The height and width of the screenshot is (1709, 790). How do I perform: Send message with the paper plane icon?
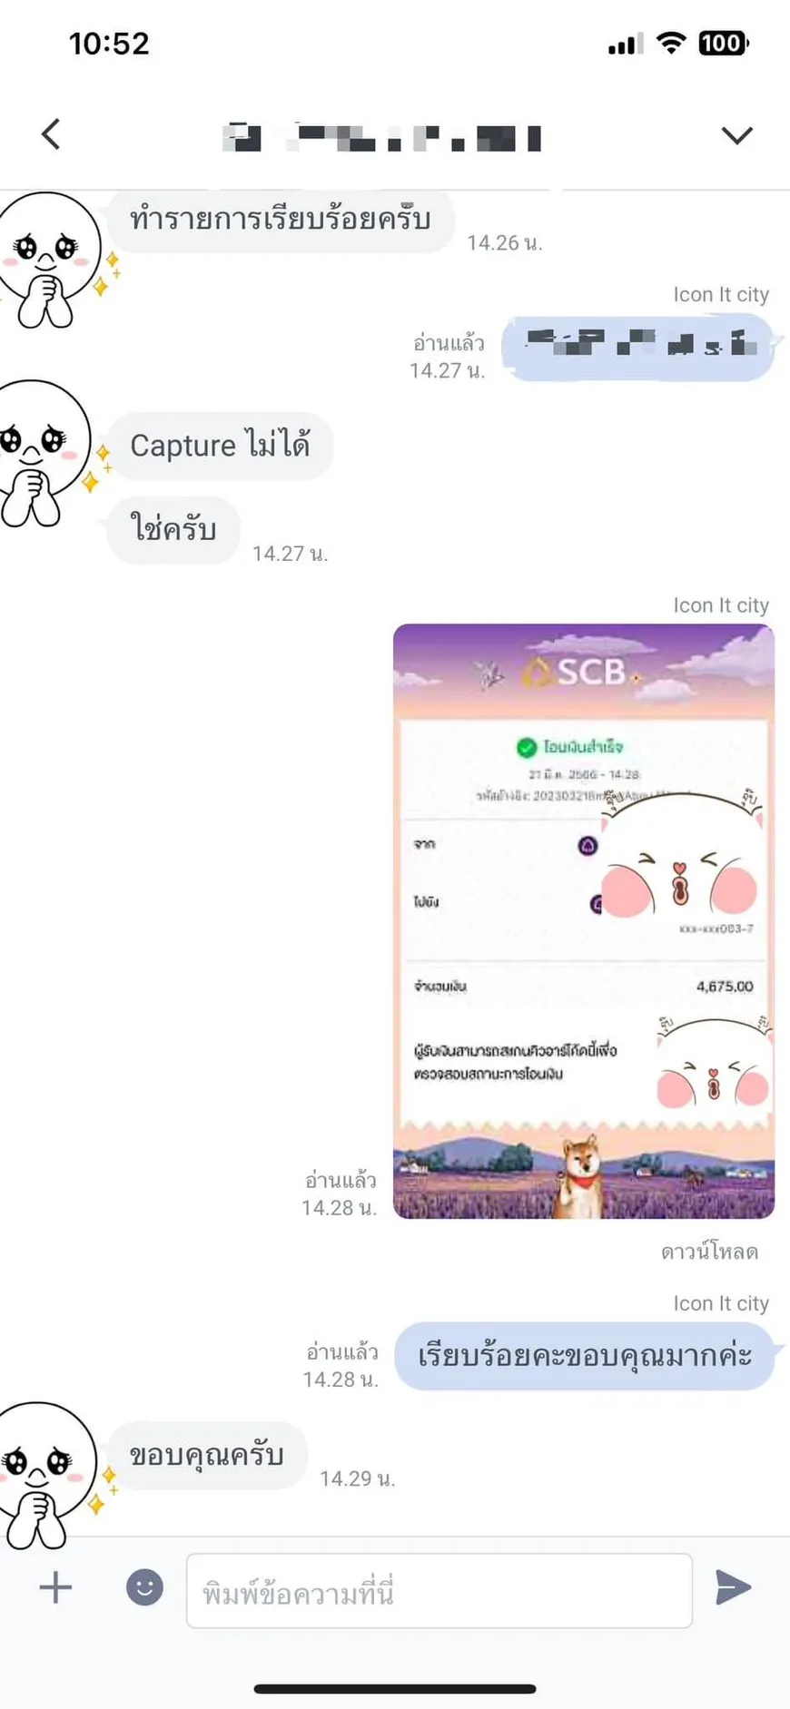(x=733, y=1586)
